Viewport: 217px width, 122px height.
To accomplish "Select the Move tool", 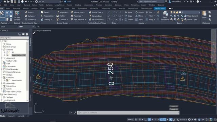I will (129, 12).
